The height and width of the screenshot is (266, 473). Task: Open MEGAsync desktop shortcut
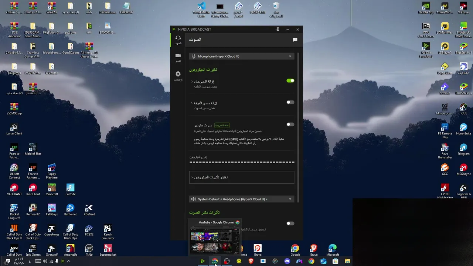(x=463, y=169)
